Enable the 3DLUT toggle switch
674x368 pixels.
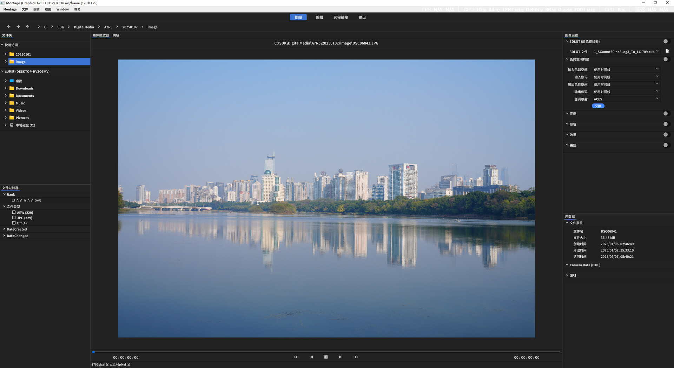coord(666,41)
